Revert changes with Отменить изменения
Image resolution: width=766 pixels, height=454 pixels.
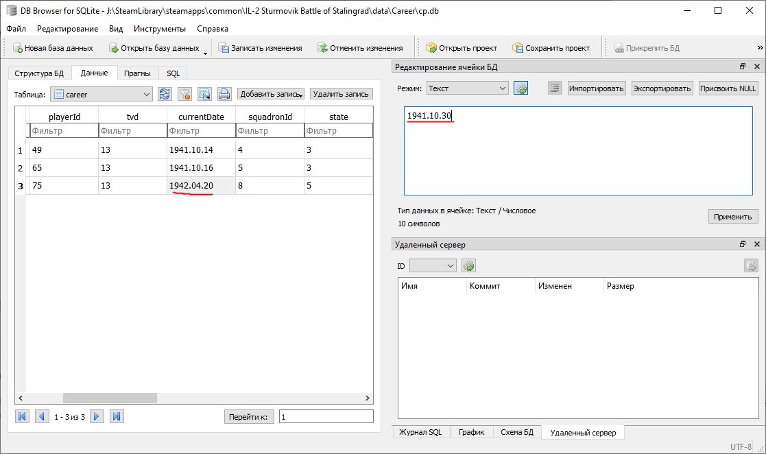point(359,48)
